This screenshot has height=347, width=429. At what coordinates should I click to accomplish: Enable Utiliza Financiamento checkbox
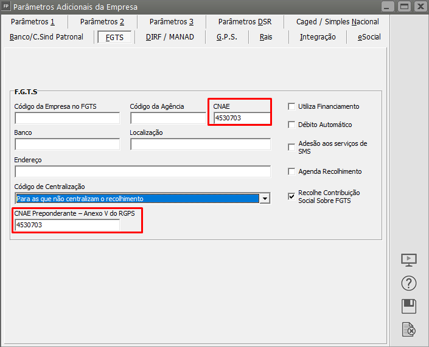click(x=291, y=106)
